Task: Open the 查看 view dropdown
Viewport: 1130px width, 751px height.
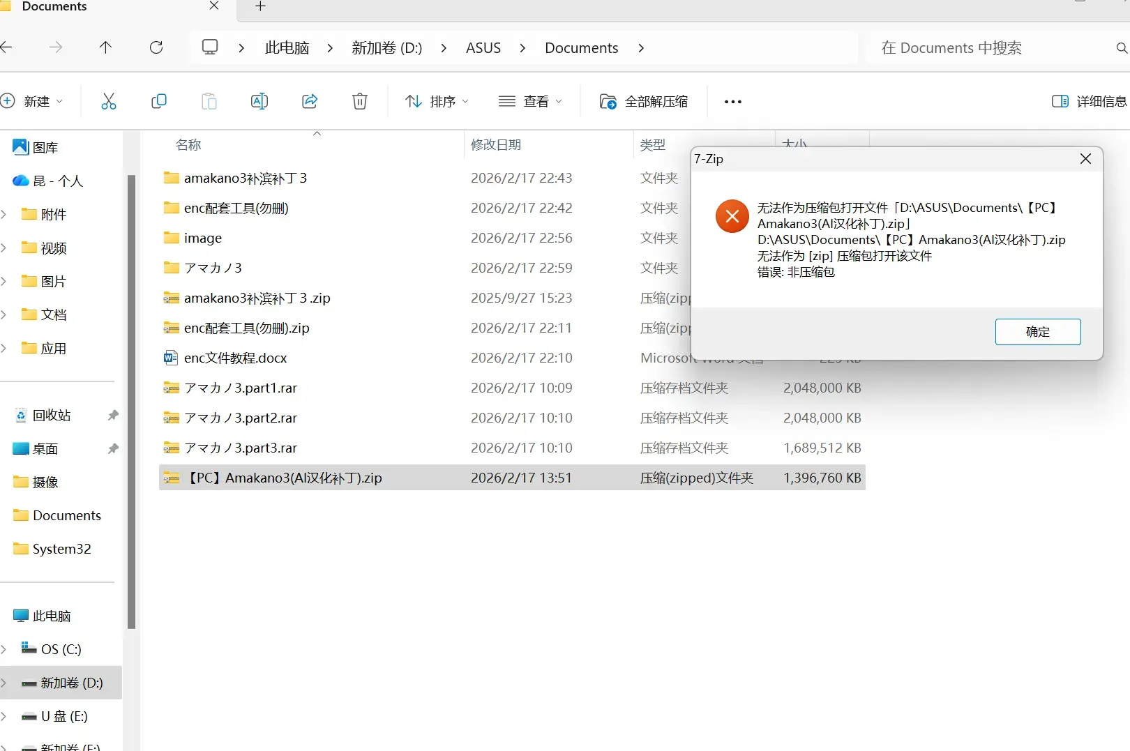Action: [x=531, y=101]
